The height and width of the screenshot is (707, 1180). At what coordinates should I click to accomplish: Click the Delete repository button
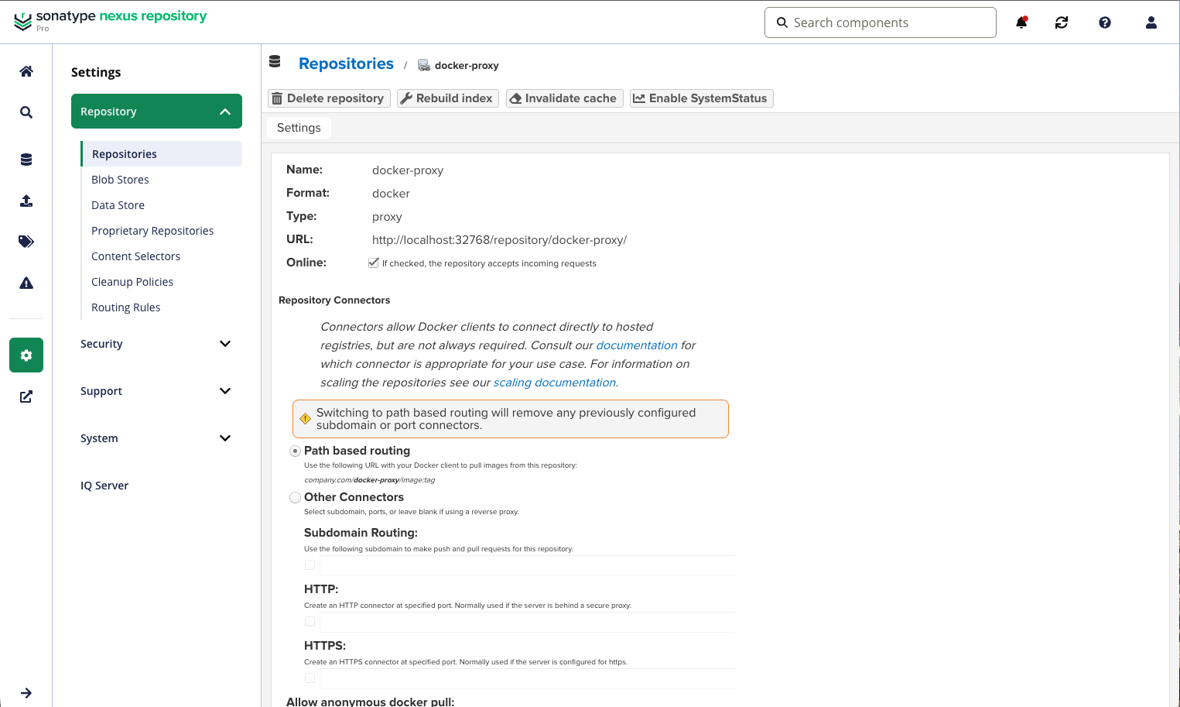coord(328,98)
